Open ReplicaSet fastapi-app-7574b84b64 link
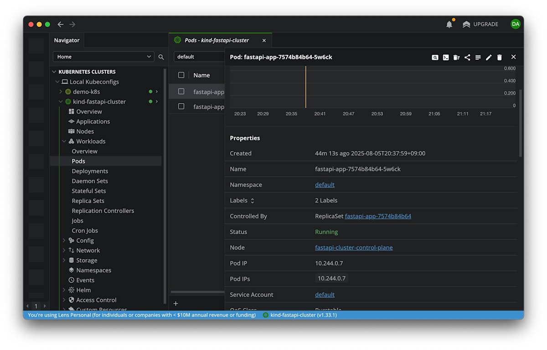This screenshot has width=547, height=350. pyautogui.click(x=378, y=216)
